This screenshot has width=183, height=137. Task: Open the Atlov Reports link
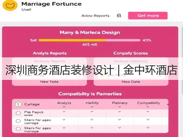[x=95, y=16]
